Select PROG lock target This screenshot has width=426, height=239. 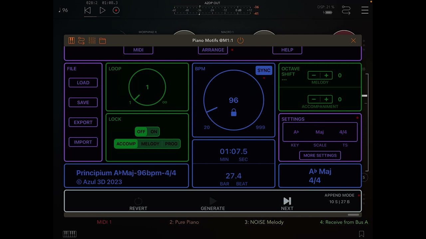[171, 144]
